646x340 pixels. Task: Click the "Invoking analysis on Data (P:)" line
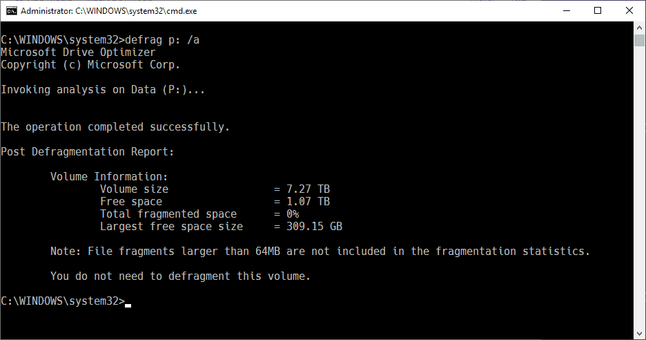(103, 89)
